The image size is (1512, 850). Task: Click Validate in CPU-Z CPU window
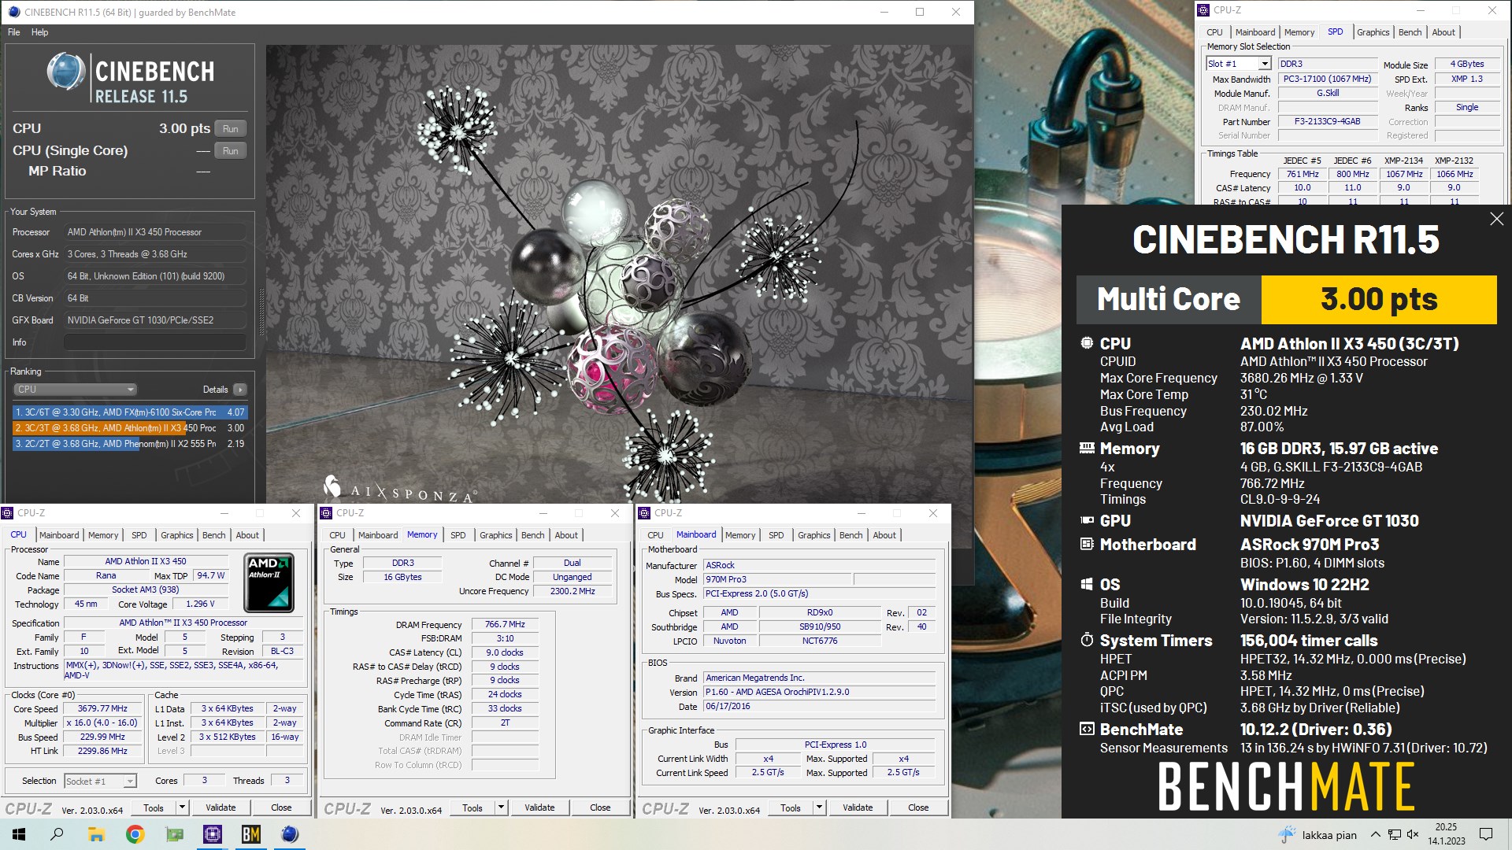click(220, 807)
